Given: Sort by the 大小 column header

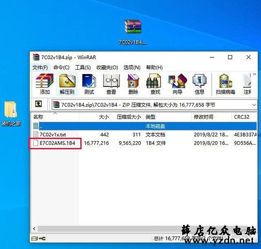Looking at the screenshot, I should pos(95,117).
